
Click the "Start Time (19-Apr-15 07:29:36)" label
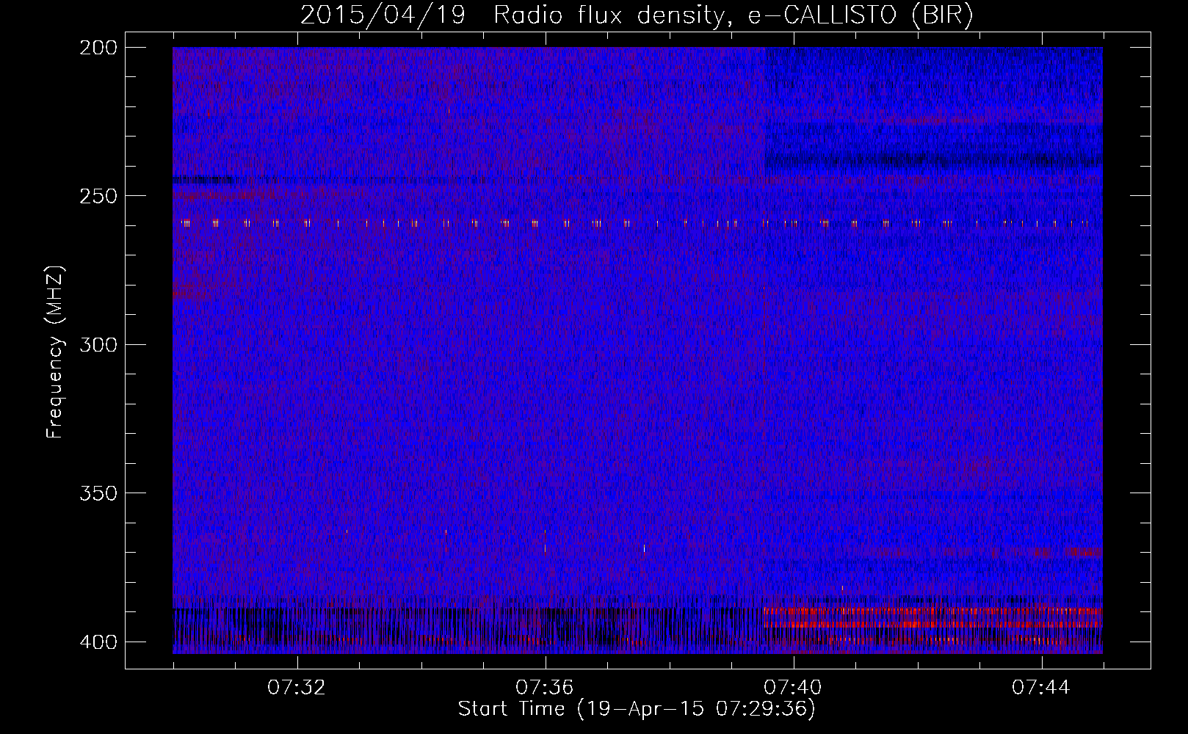click(637, 709)
